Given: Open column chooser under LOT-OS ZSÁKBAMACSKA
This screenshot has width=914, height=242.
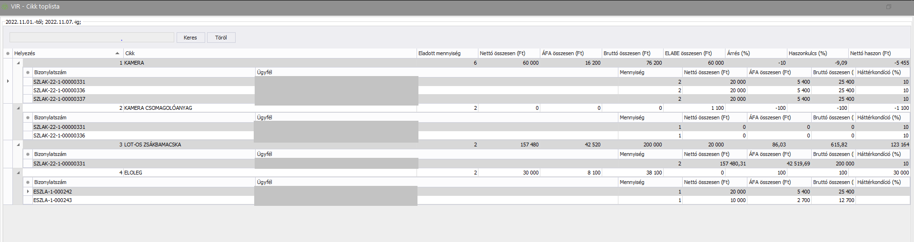Looking at the screenshot, I should pyautogui.click(x=28, y=155).
